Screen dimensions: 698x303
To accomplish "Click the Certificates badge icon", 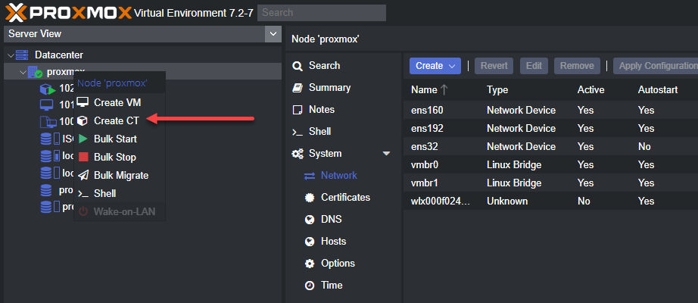I will coord(310,198).
